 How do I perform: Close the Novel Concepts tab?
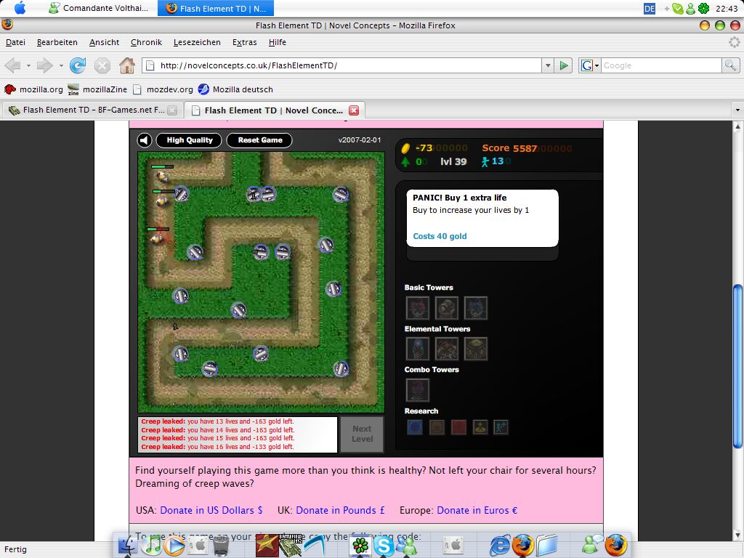(354, 110)
